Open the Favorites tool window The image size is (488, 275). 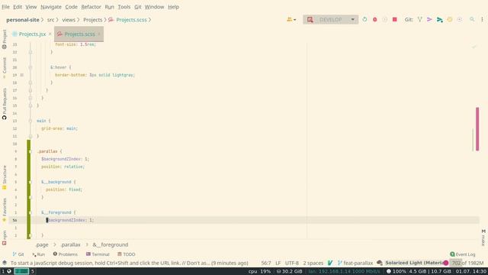coord(5,210)
